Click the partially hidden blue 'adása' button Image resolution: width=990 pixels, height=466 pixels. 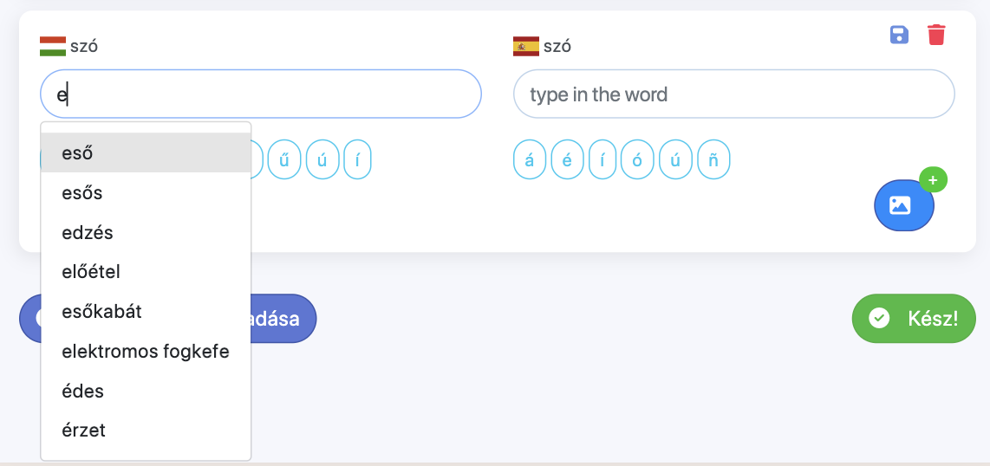click(x=283, y=319)
